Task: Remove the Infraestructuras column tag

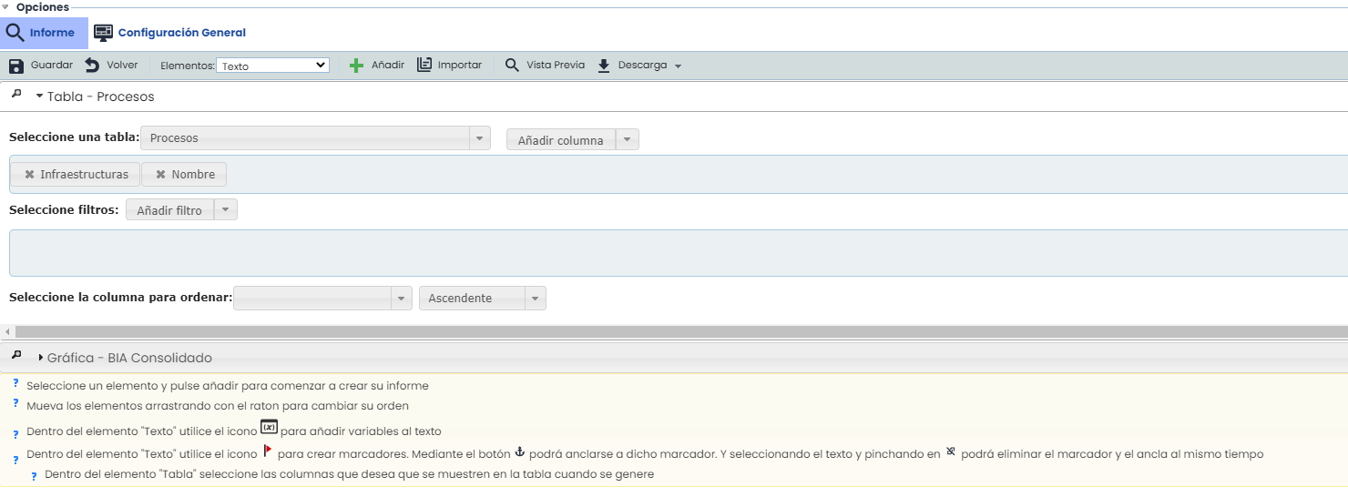Action: coord(29,175)
